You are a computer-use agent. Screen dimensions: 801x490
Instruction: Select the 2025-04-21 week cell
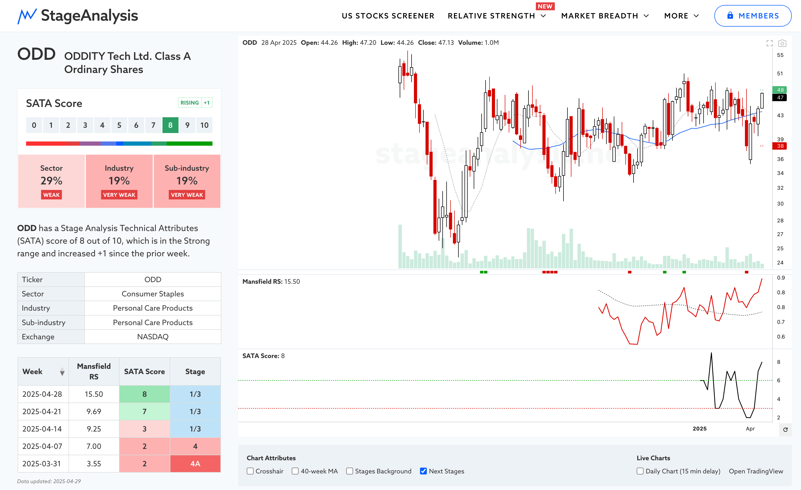[x=43, y=411]
